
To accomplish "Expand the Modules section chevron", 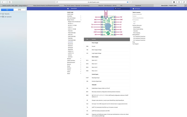I will pyautogui.click(x=80, y=59).
